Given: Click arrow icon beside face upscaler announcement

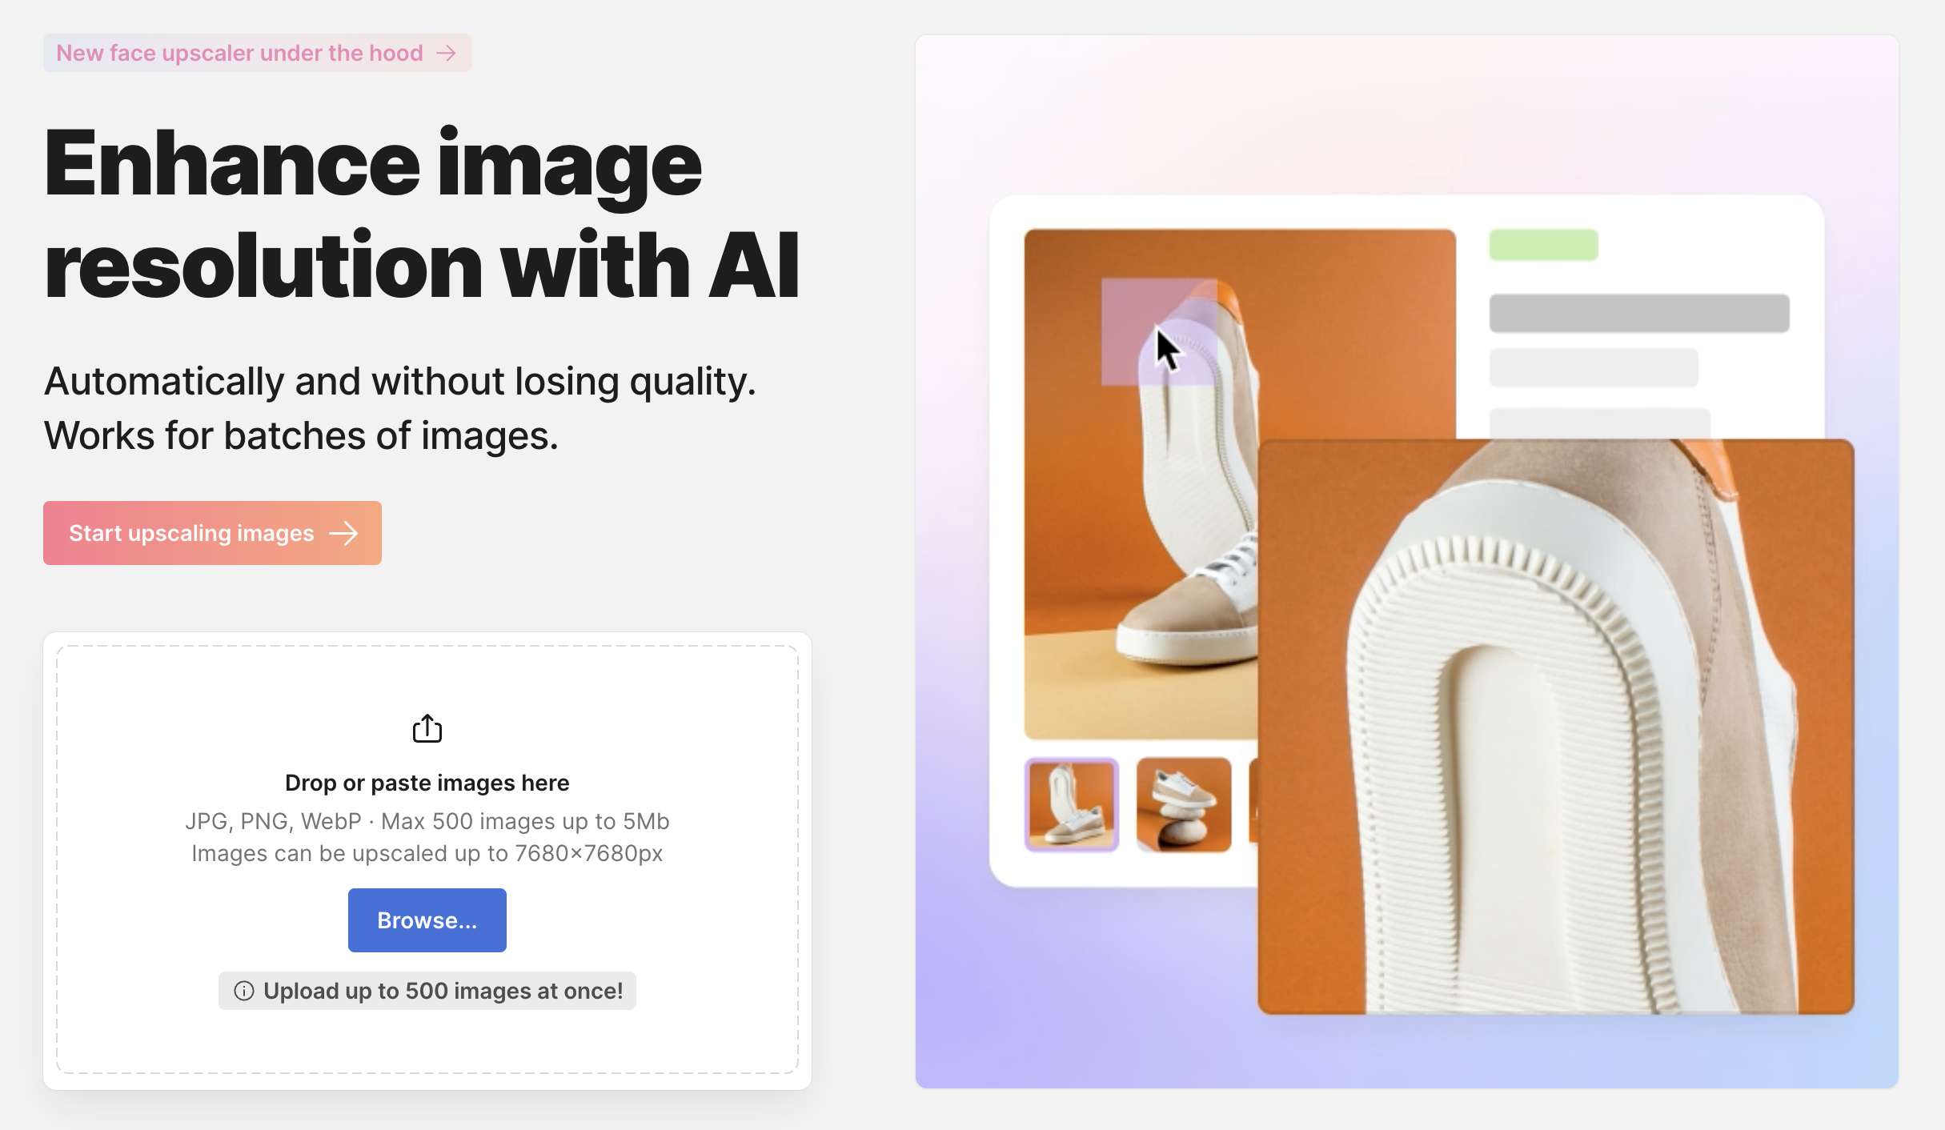Looking at the screenshot, I should coord(446,53).
